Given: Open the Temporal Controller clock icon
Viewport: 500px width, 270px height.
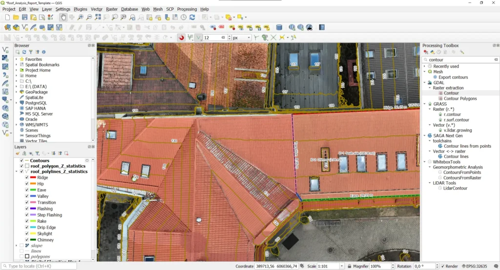Looking at the screenshot, I should (x=184, y=17).
